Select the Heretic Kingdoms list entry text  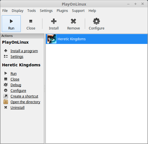coord(72,39)
